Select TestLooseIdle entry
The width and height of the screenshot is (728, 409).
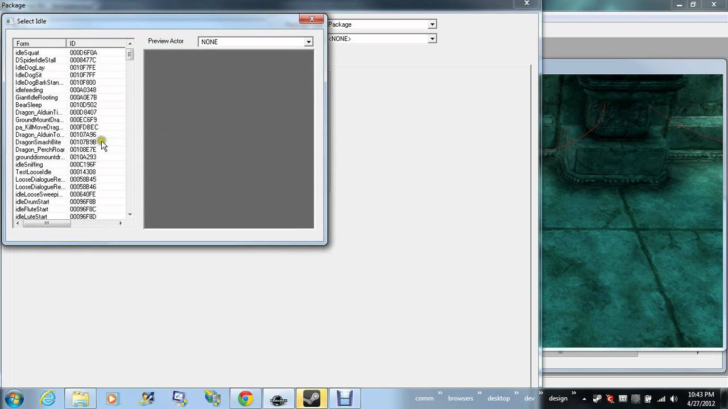pos(33,172)
